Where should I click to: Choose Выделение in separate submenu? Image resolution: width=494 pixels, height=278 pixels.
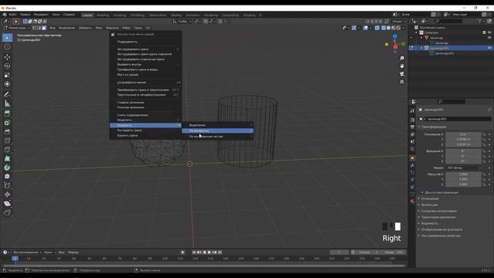tap(218, 125)
